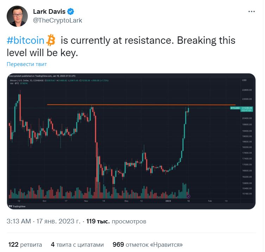This screenshot has height=252, width=265.
Task: View the 119 тыс. просмотров count
Action: (x=116, y=221)
